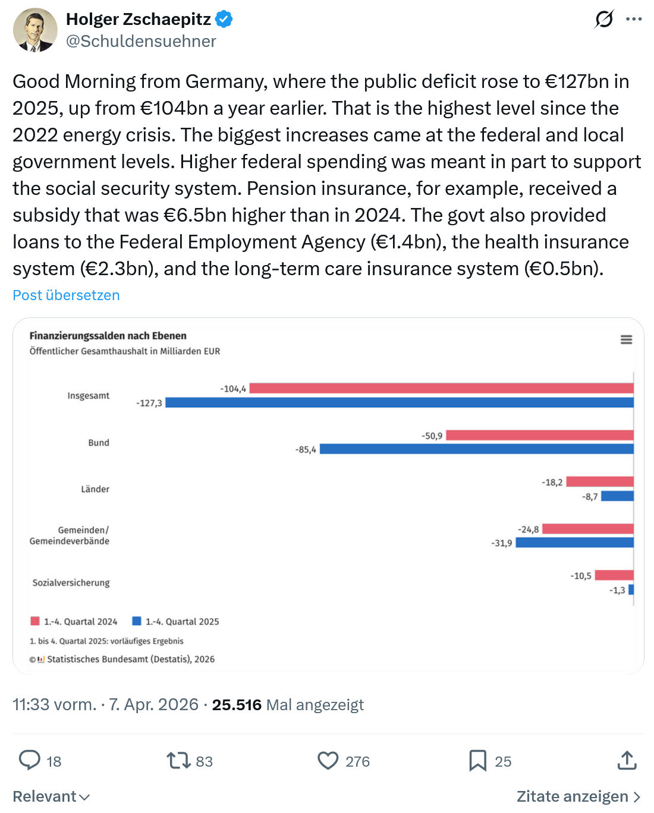Open 'Zitate anzeigen' link
654x813 pixels.
[x=578, y=796]
